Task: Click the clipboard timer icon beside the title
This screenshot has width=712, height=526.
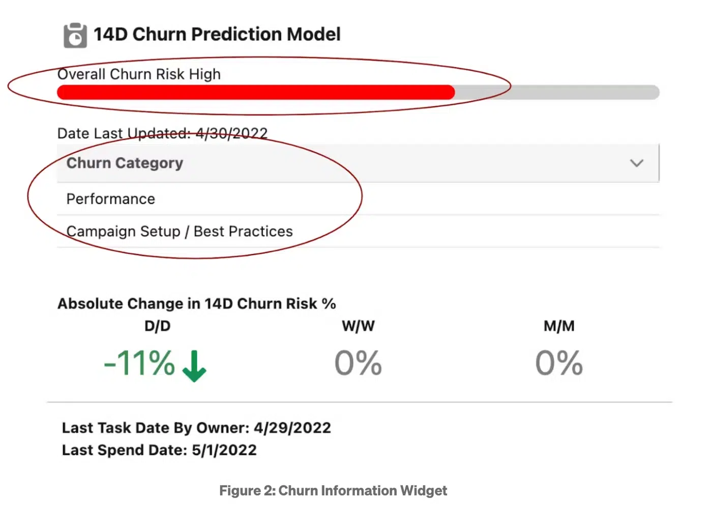Action: click(75, 36)
